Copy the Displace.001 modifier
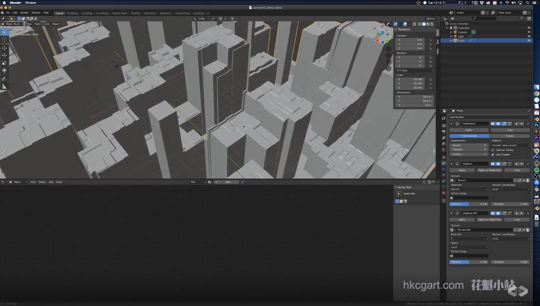The width and height of the screenshot is (540, 306). 517,219
